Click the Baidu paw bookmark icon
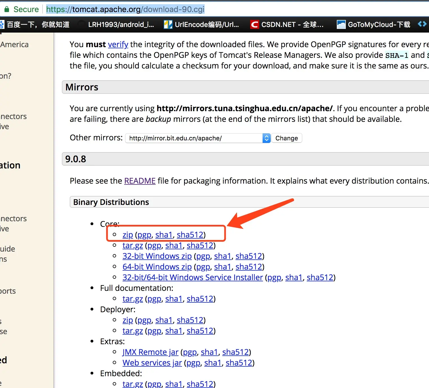429x388 pixels. point(2,25)
